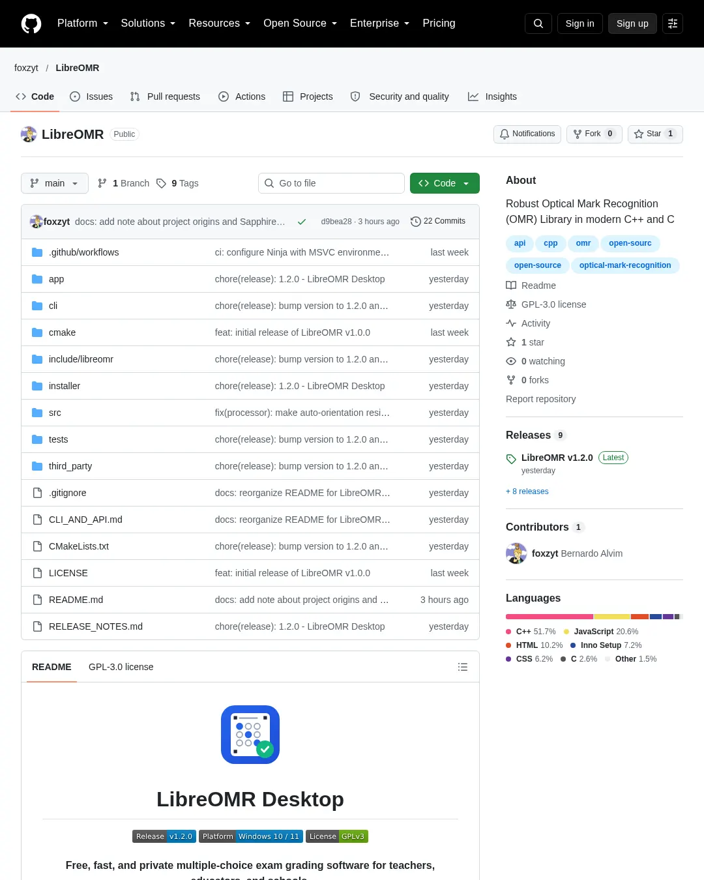Expand the Platform menu
704x880 pixels.
83,23
